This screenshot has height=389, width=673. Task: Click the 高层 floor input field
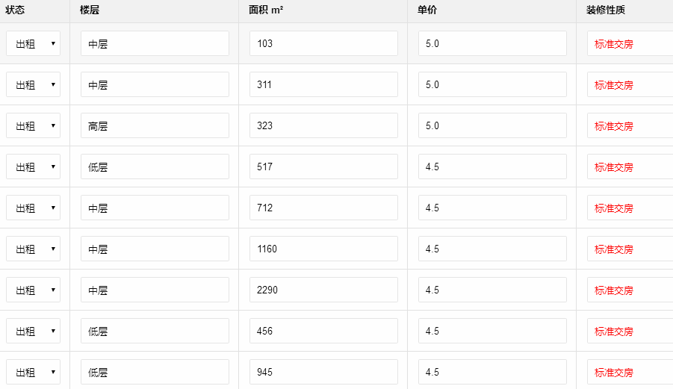(155, 125)
